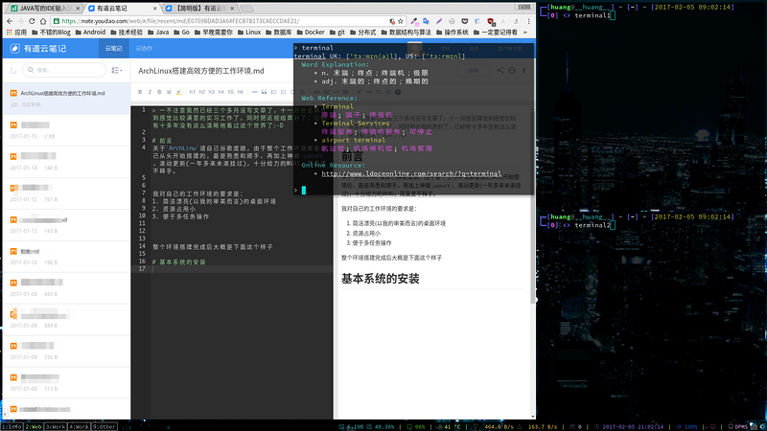The height and width of the screenshot is (431, 767).
Task: Open the 不错的Blog bookmark folder
Action: [x=51, y=33]
